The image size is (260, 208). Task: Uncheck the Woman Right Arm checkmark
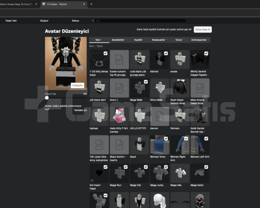tap(186, 139)
